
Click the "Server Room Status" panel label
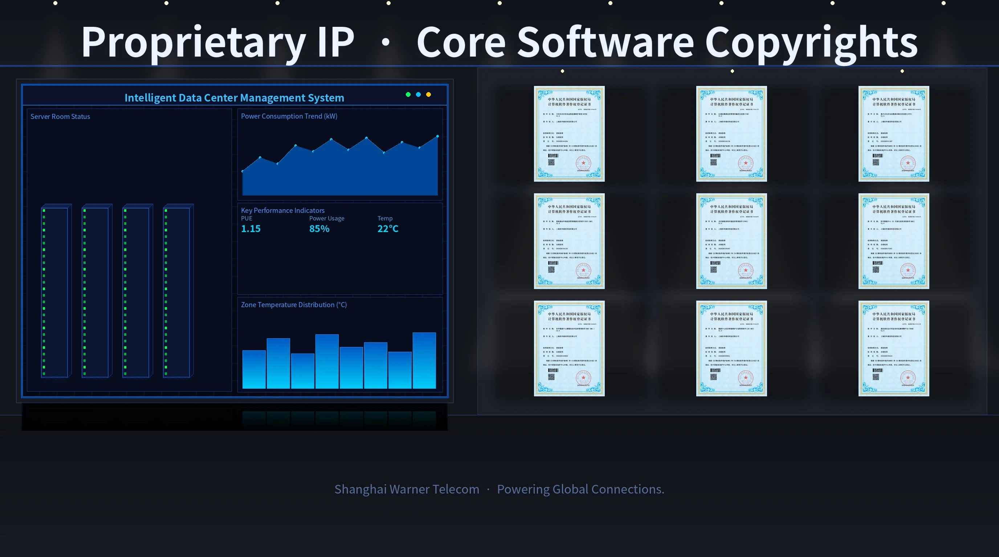pos(60,117)
